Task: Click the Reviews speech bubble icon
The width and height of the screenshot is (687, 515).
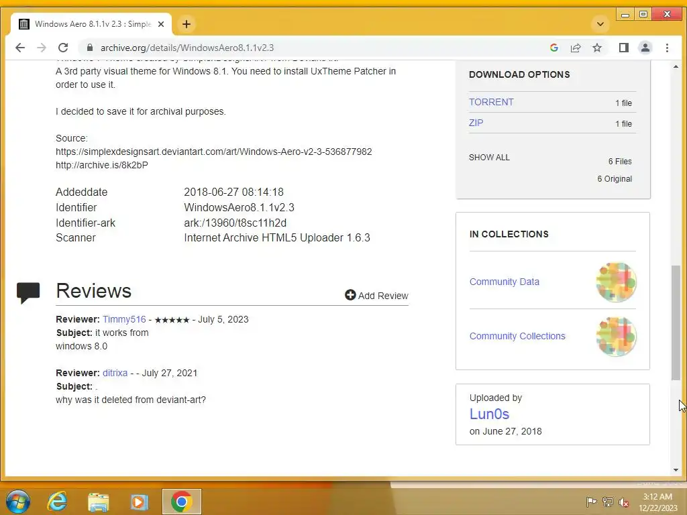Action: (28, 292)
